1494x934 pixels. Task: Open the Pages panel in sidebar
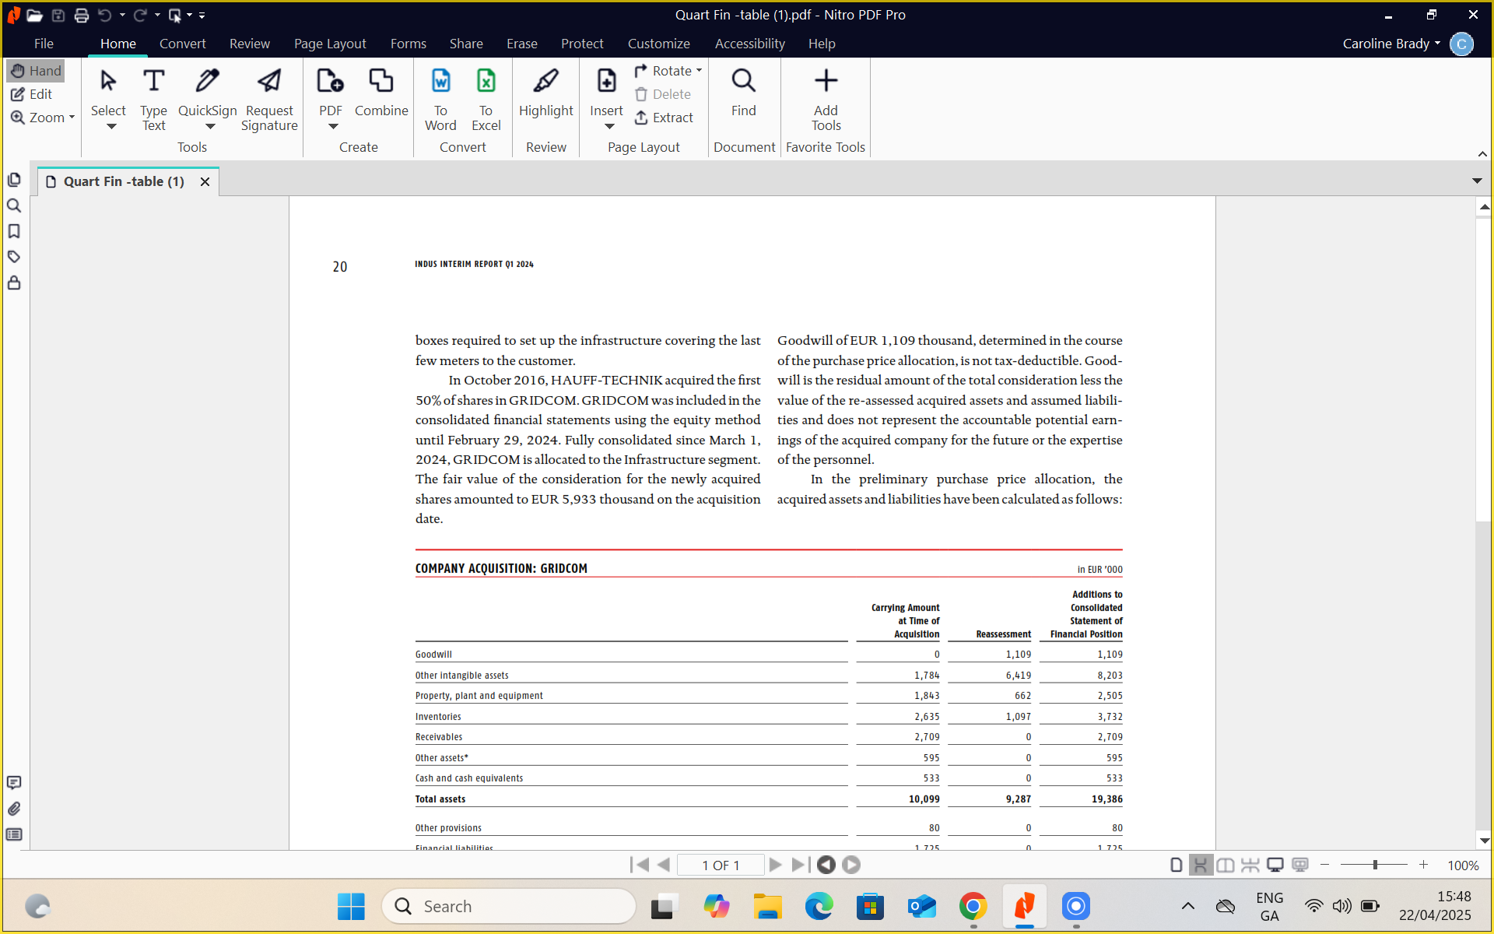14,180
